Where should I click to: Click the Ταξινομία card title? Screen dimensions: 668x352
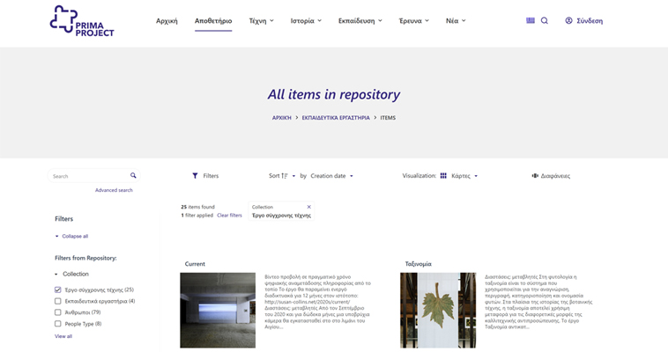tap(418, 264)
